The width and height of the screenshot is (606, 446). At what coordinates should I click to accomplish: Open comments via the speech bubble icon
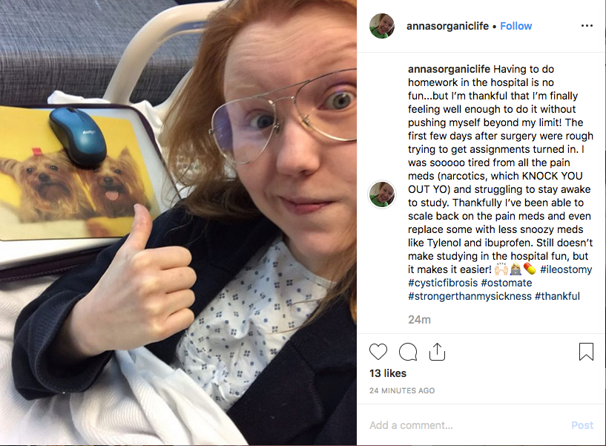[x=408, y=352]
